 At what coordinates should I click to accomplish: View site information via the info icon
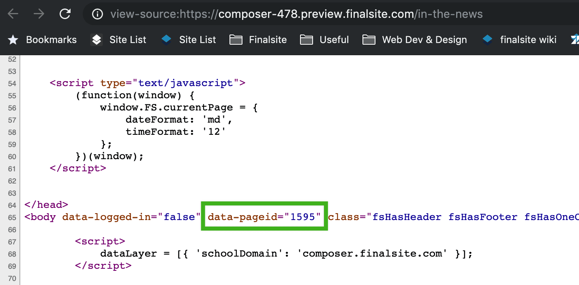pyautogui.click(x=97, y=15)
